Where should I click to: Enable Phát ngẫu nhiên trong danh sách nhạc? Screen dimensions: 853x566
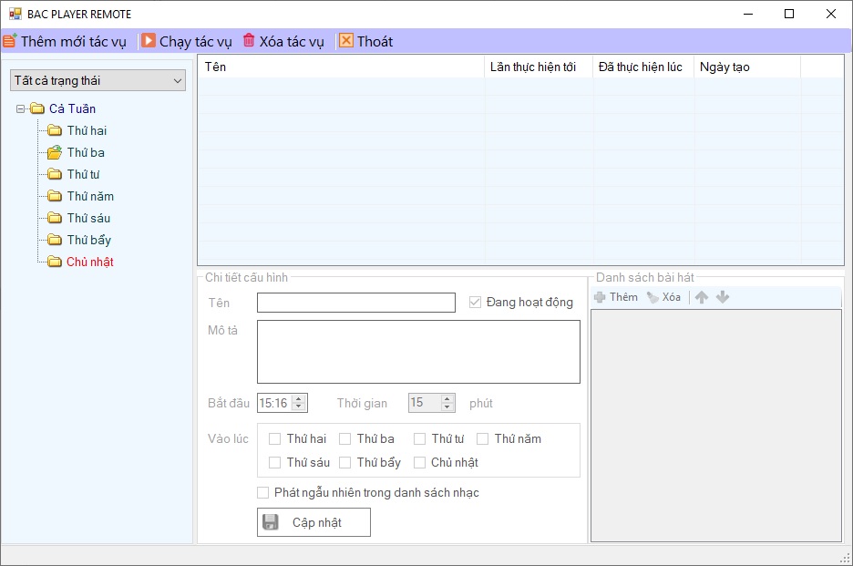pos(263,493)
